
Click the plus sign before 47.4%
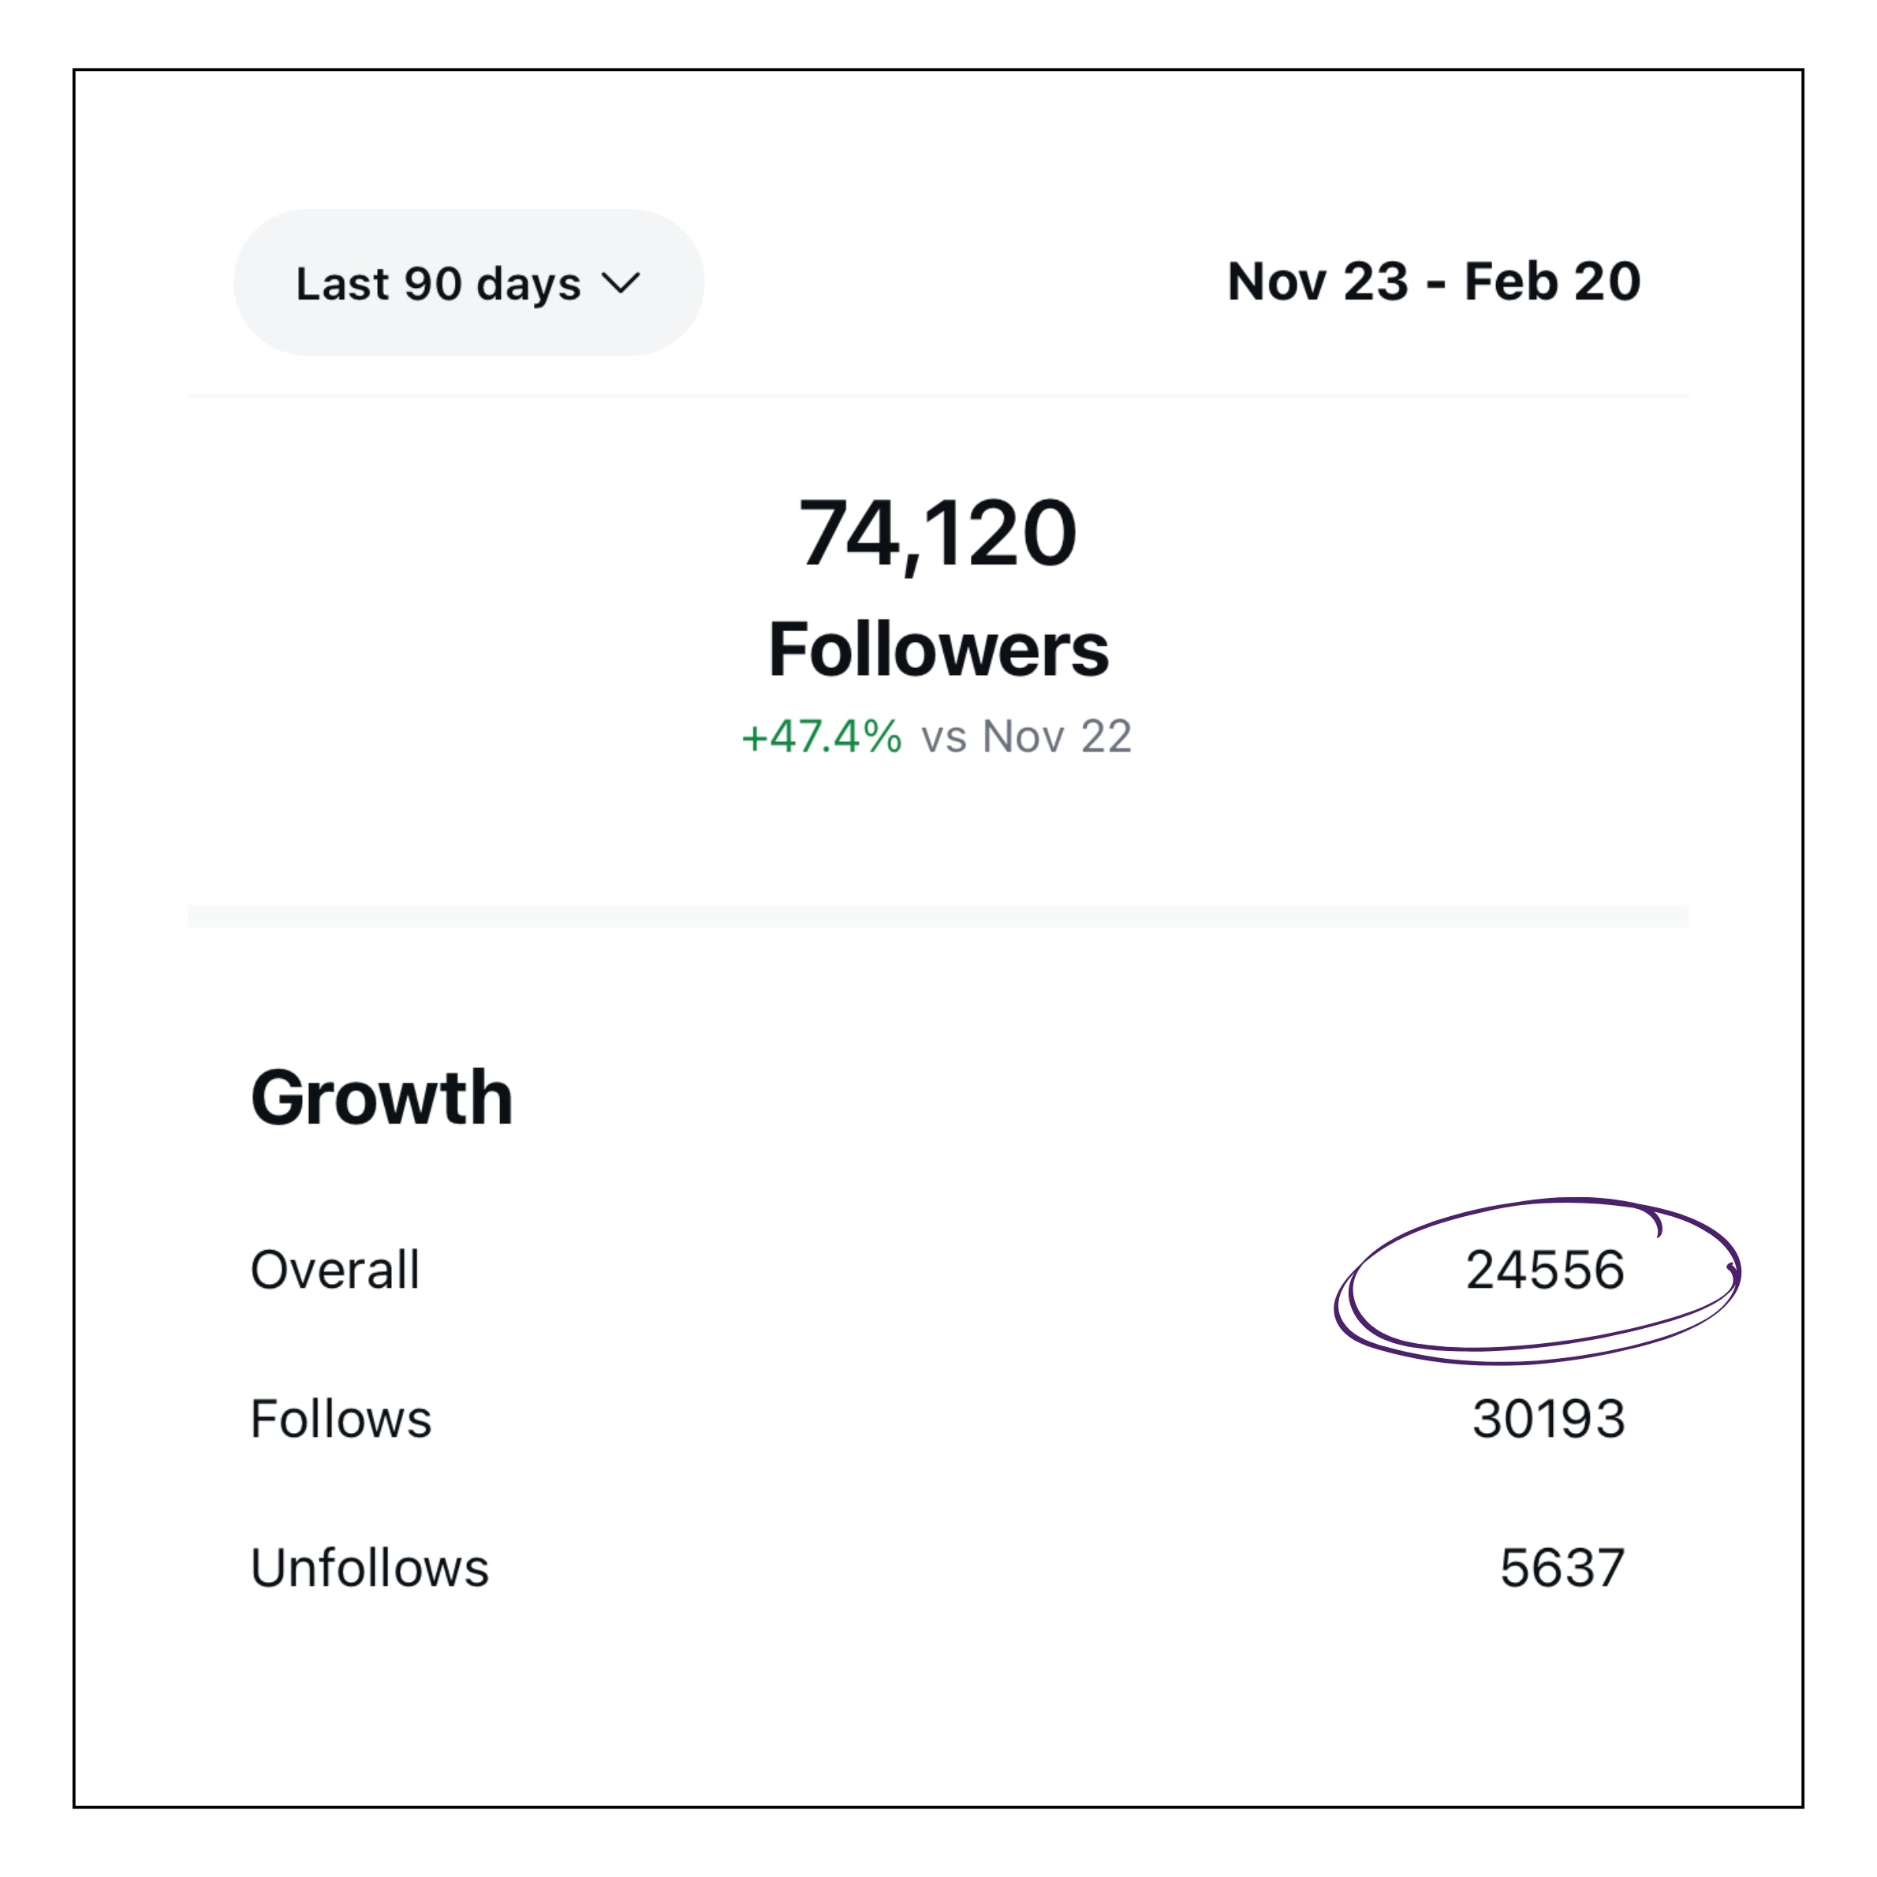[754, 738]
